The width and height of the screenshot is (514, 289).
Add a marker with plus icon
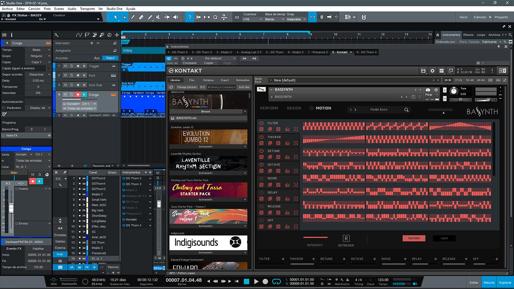(92, 43)
